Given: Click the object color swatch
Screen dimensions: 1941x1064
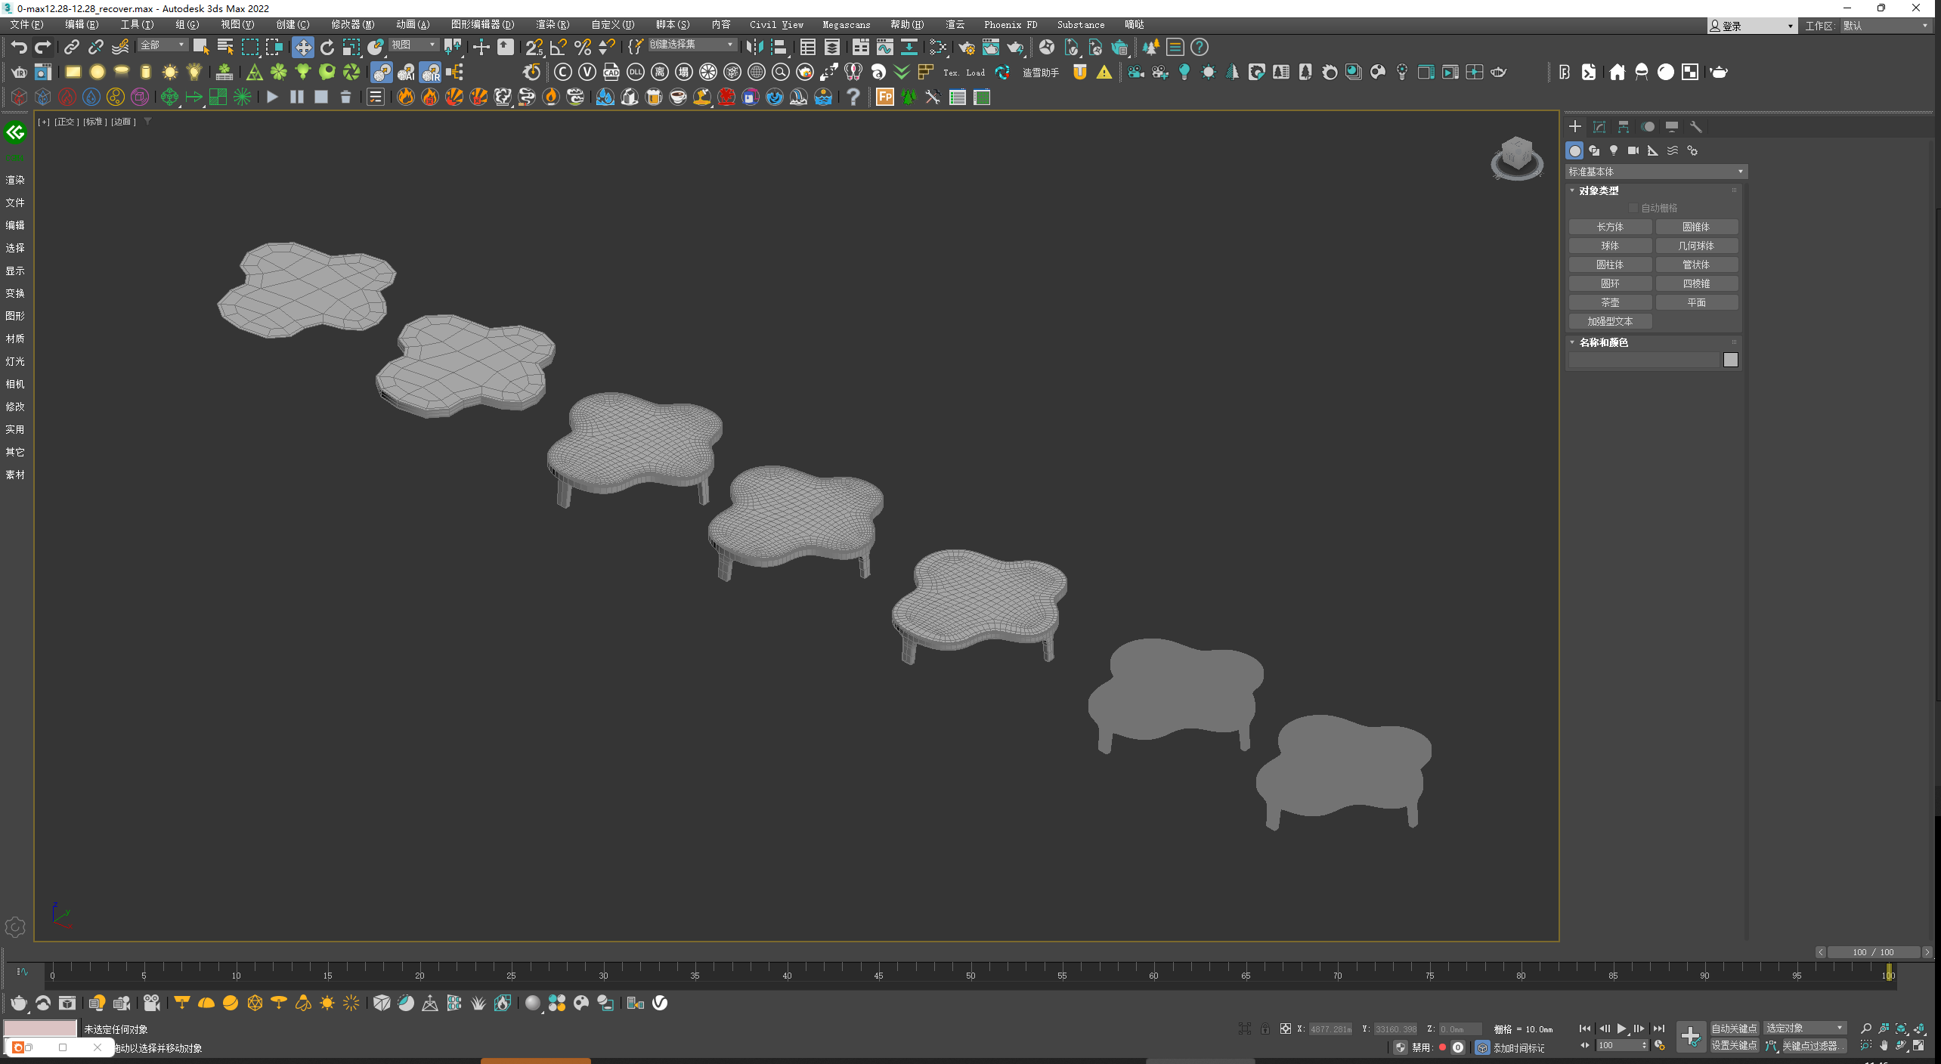Looking at the screenshot, I should tap(1730, 360).
